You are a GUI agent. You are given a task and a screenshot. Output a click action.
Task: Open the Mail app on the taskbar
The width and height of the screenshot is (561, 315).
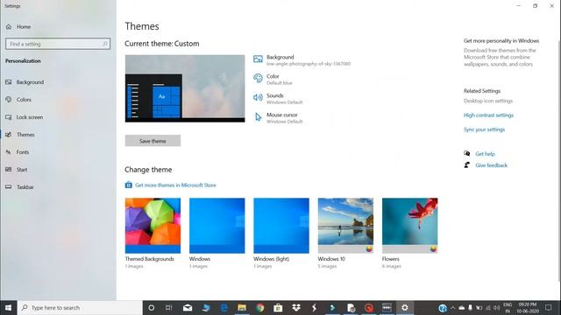pos(188,307)
